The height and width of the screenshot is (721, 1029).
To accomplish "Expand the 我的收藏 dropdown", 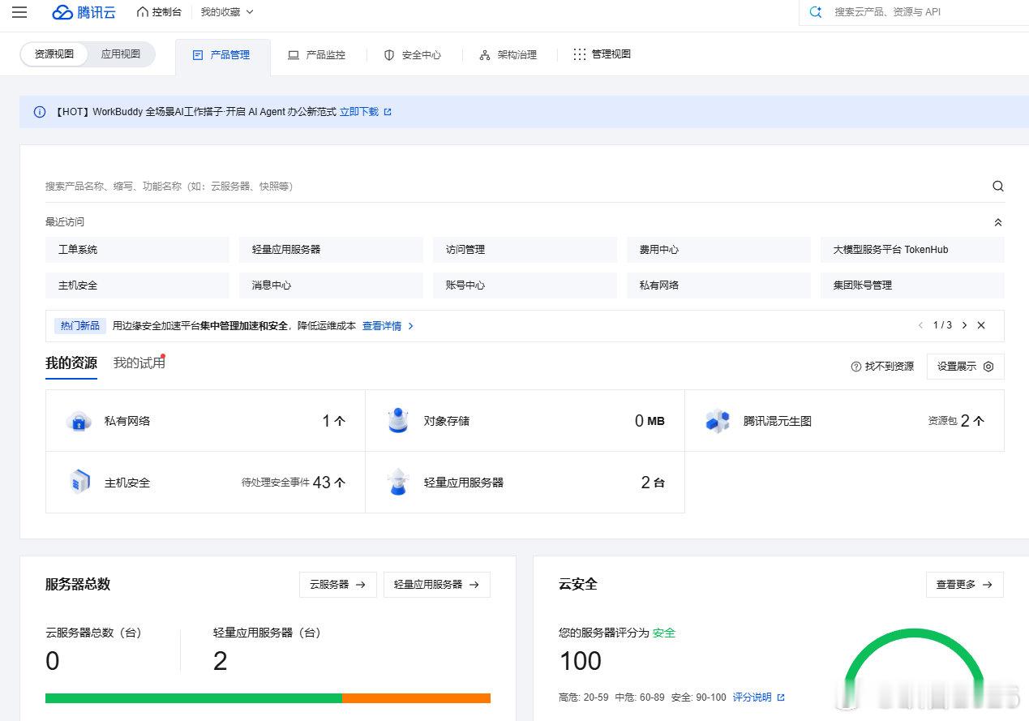I will (x=227, y=12).
